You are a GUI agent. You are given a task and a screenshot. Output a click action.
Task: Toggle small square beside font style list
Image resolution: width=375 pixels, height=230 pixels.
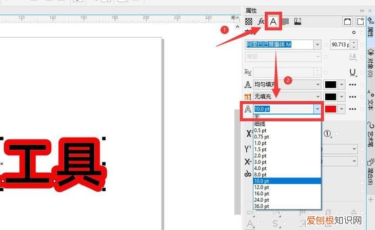click(326, 57)
